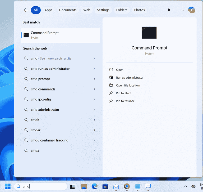
Task: Open the Copilot icon in search header
Action: pos(191,10)
